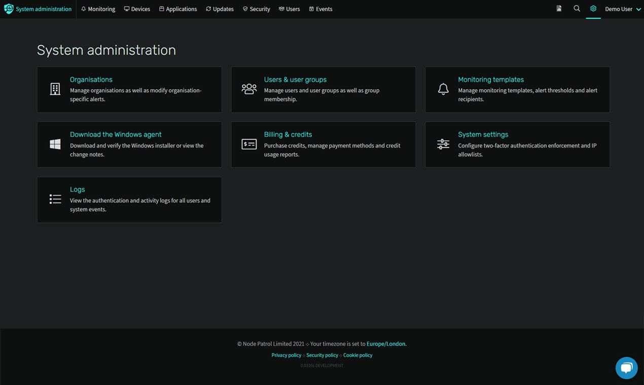Switch to the Monitoring section
Viewport: 644px width, 385px height.
pyautogui.click(x=98, y=9)
